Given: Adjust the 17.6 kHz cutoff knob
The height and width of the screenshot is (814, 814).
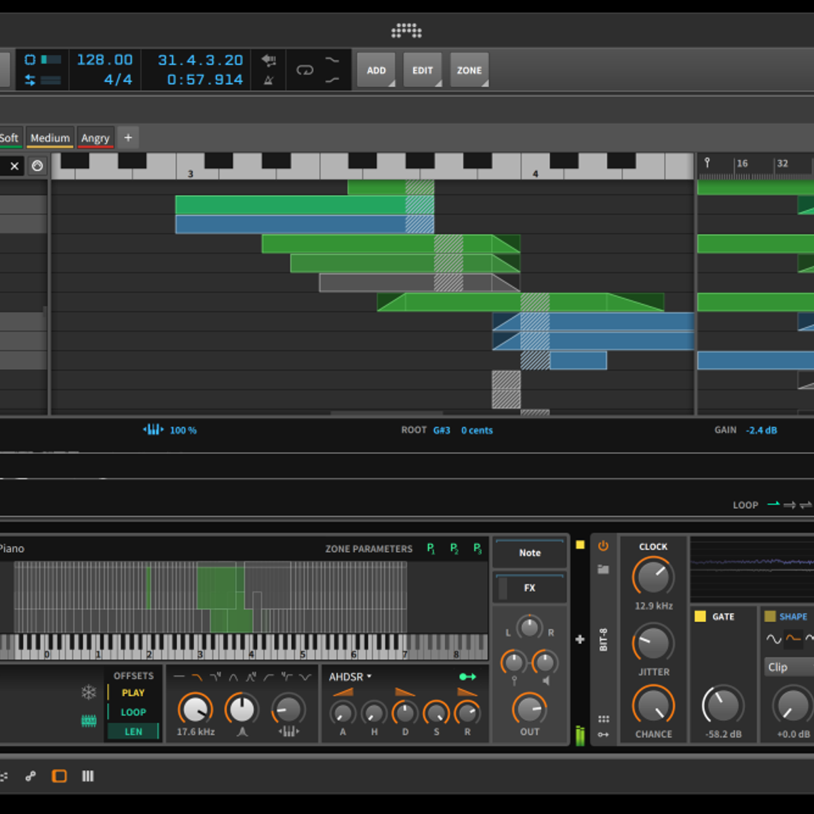Looking at the screenshot, I should [195, 710].
